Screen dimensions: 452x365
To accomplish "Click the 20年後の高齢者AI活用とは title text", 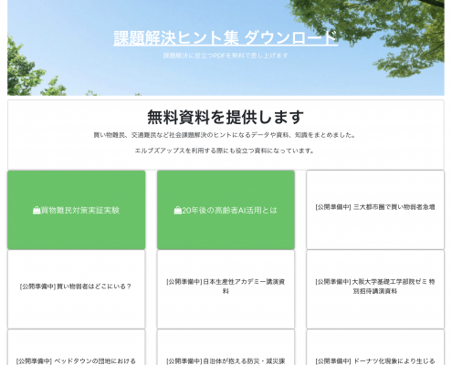I will 229,210.
